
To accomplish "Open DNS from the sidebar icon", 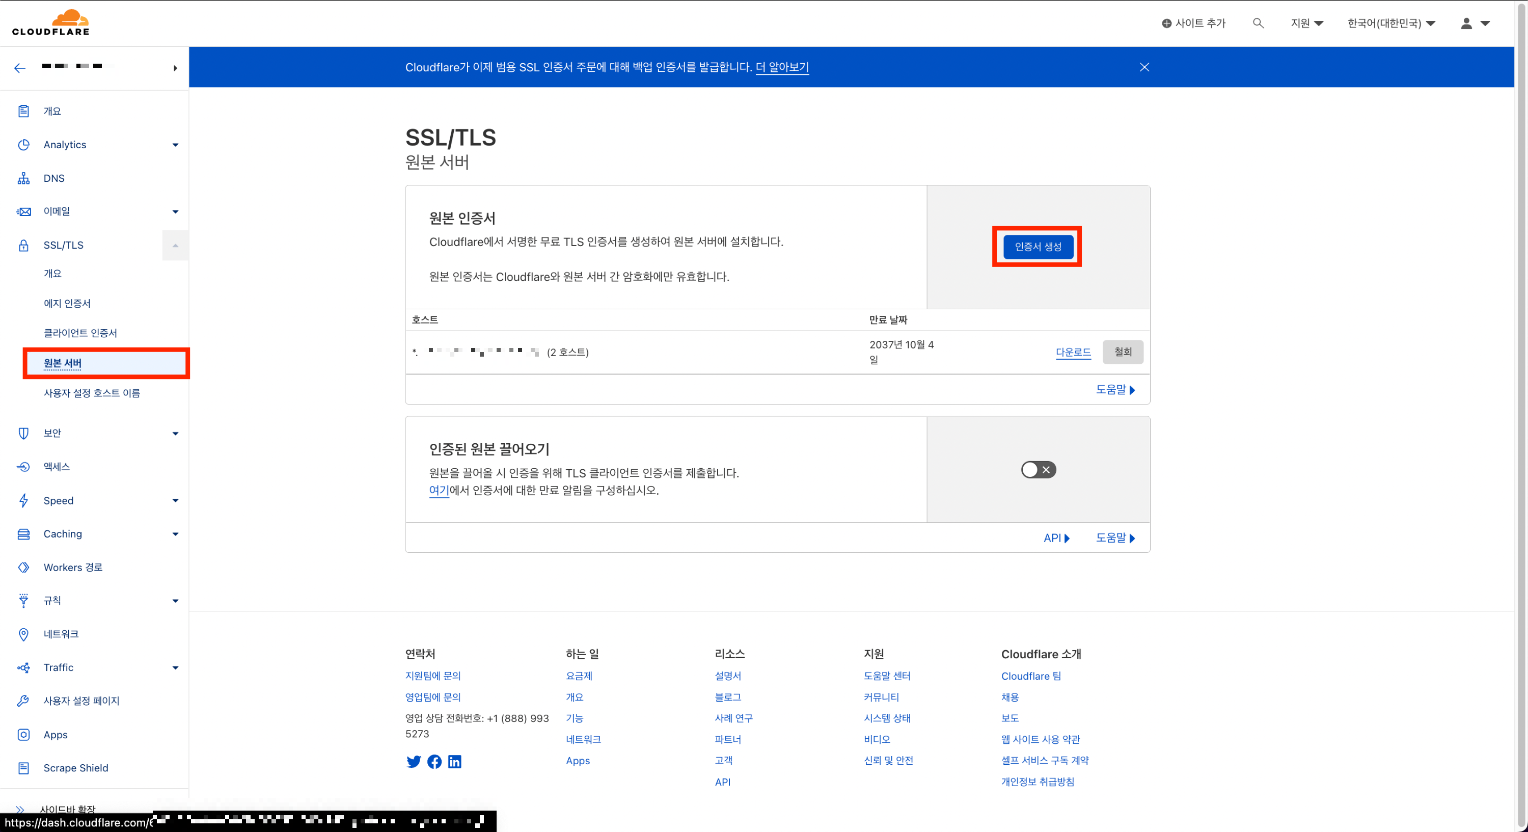I will tap(24, 178).
